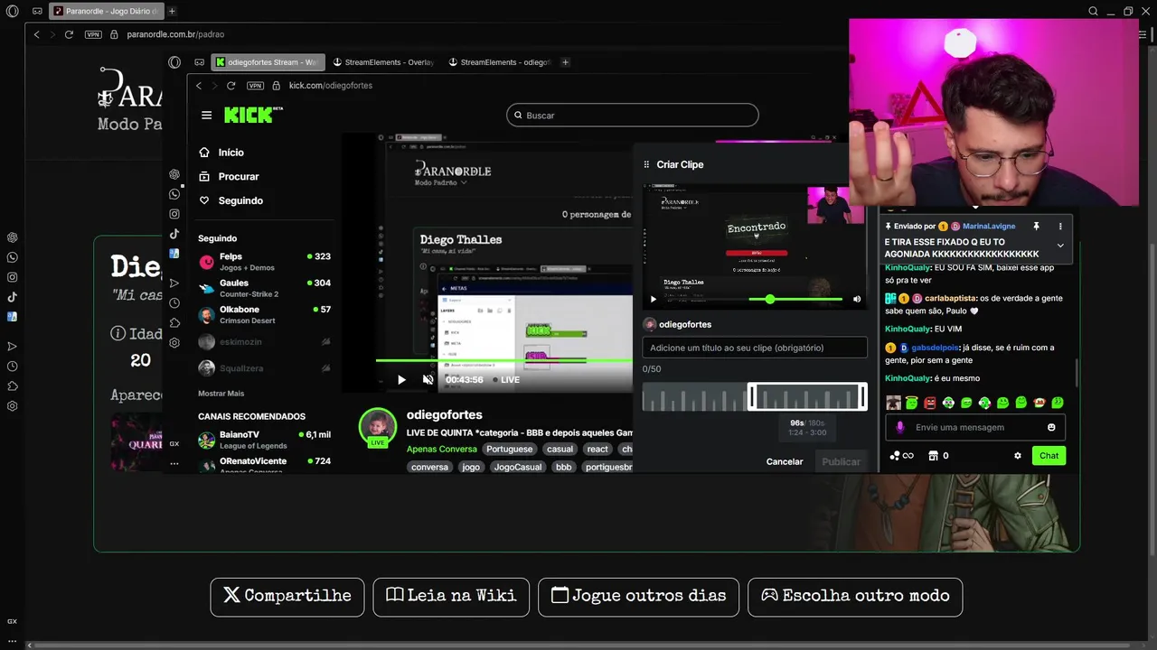Grab the Criar Clipe panel drag handle
Image resolution: width=1157 pixels, height=650 pixels.
(646, 164)
